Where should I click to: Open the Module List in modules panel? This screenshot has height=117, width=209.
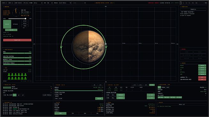click(x=182, y=105)
